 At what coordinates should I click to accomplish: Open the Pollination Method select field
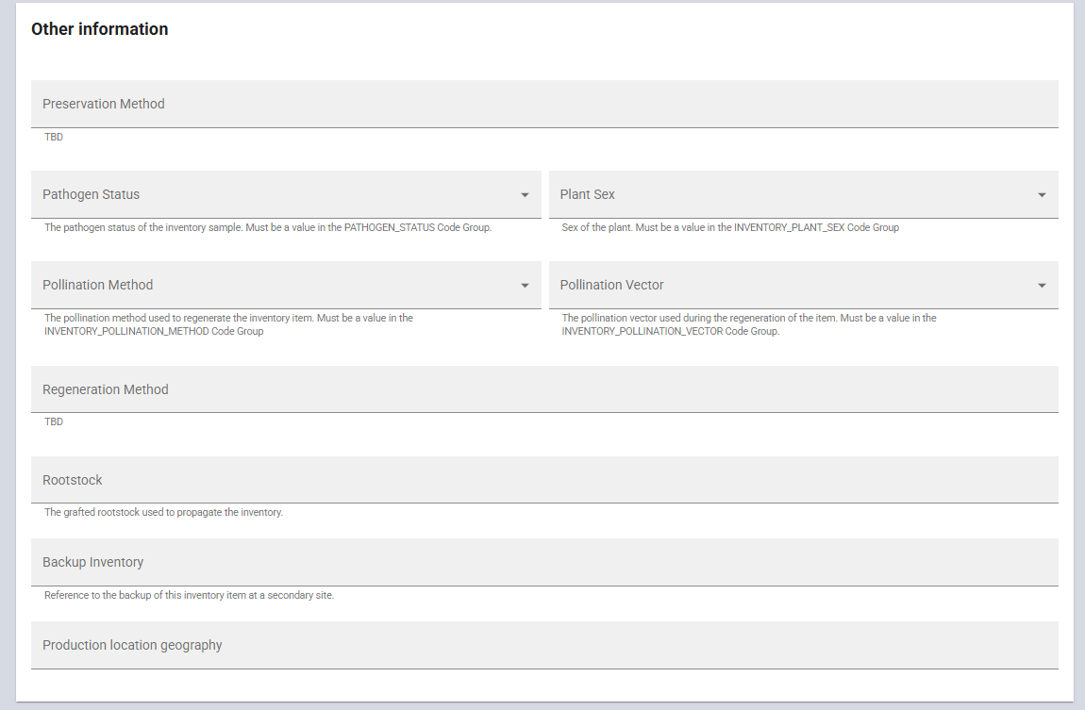[x=274, y=285]
